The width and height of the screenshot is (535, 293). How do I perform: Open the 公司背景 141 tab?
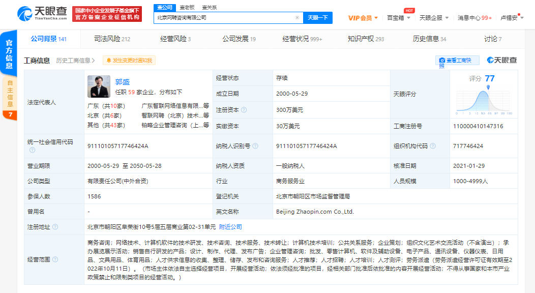coord(48,39)
